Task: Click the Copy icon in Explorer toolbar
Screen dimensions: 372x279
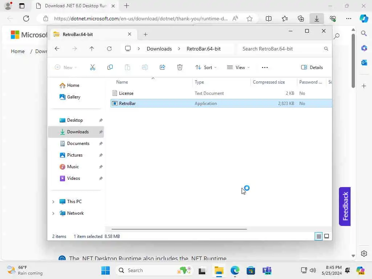Action: point(110,67)
